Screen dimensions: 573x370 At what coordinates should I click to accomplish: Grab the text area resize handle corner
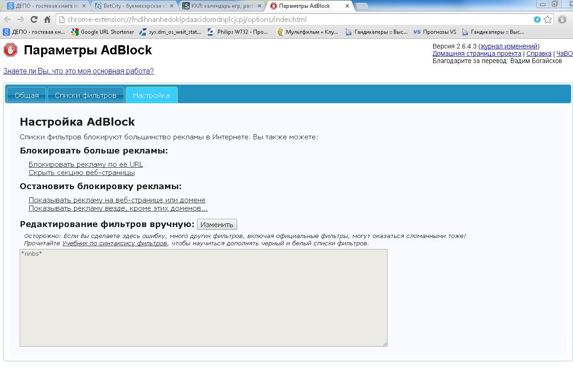[385, 344]
